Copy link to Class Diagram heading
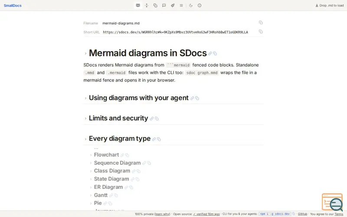The width and height of the screenshot is (347, 217). [134, 171]
